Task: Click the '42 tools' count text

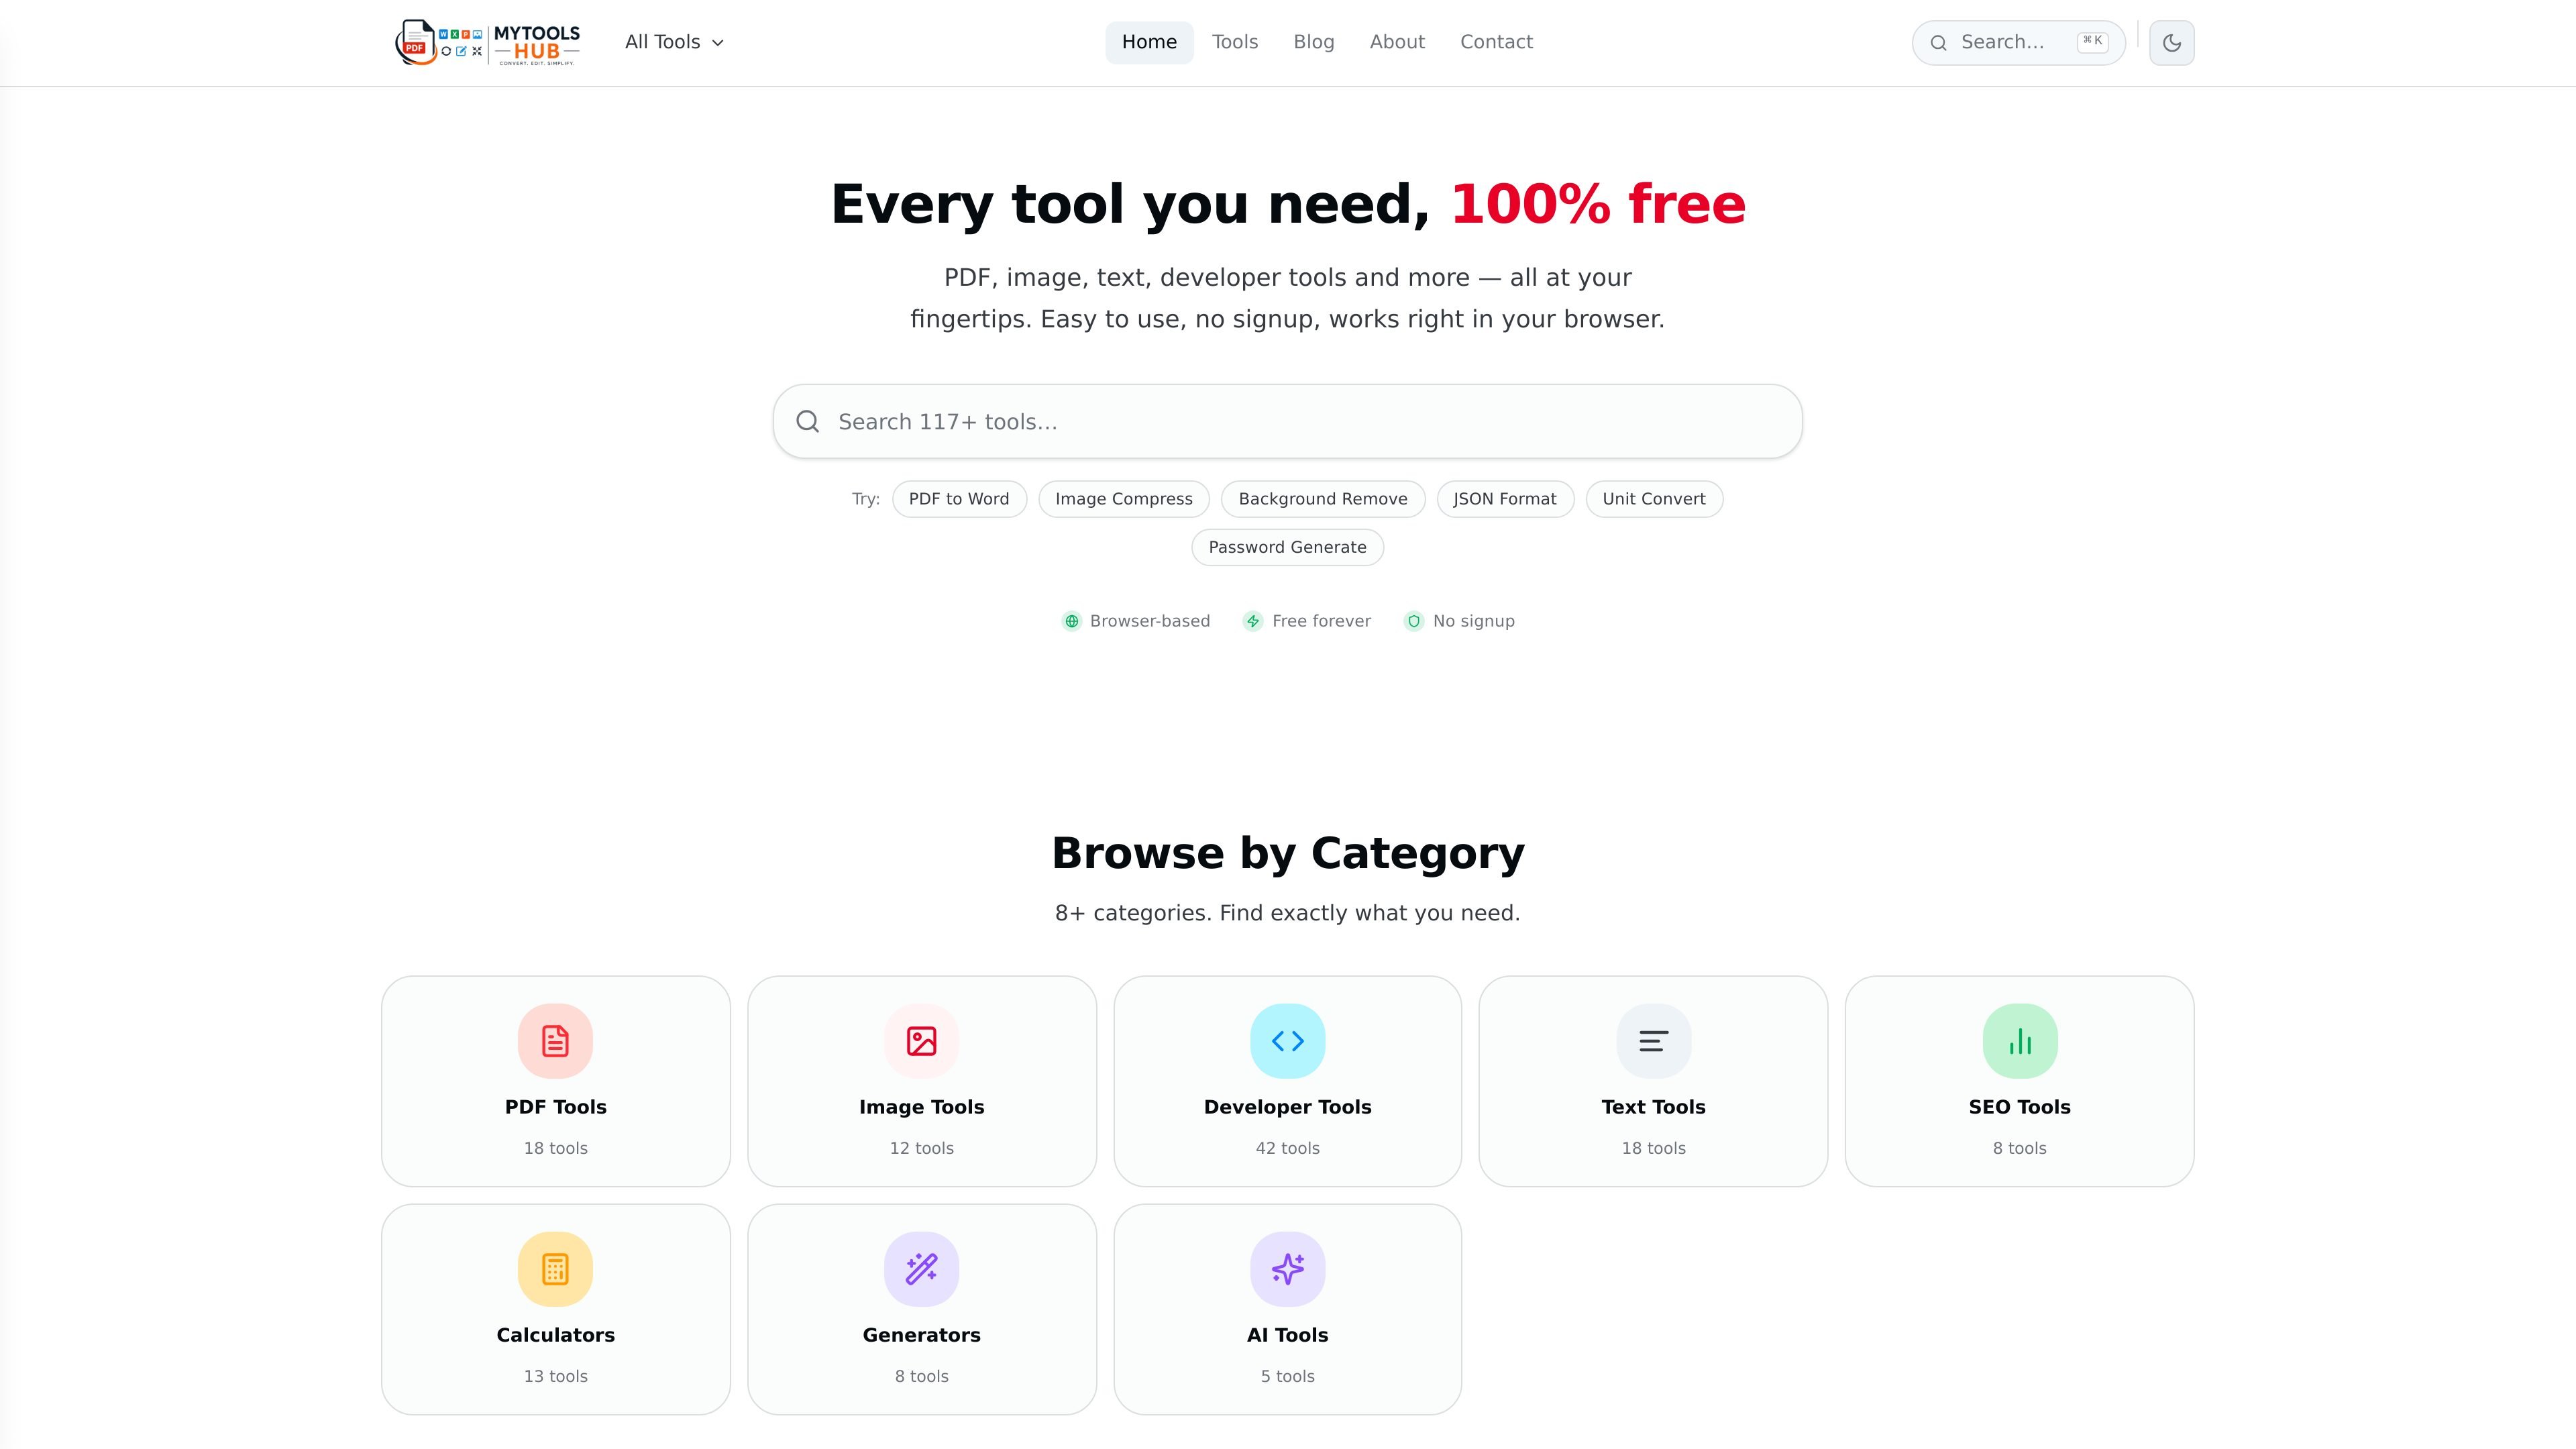Action: coord(1287,1148)
